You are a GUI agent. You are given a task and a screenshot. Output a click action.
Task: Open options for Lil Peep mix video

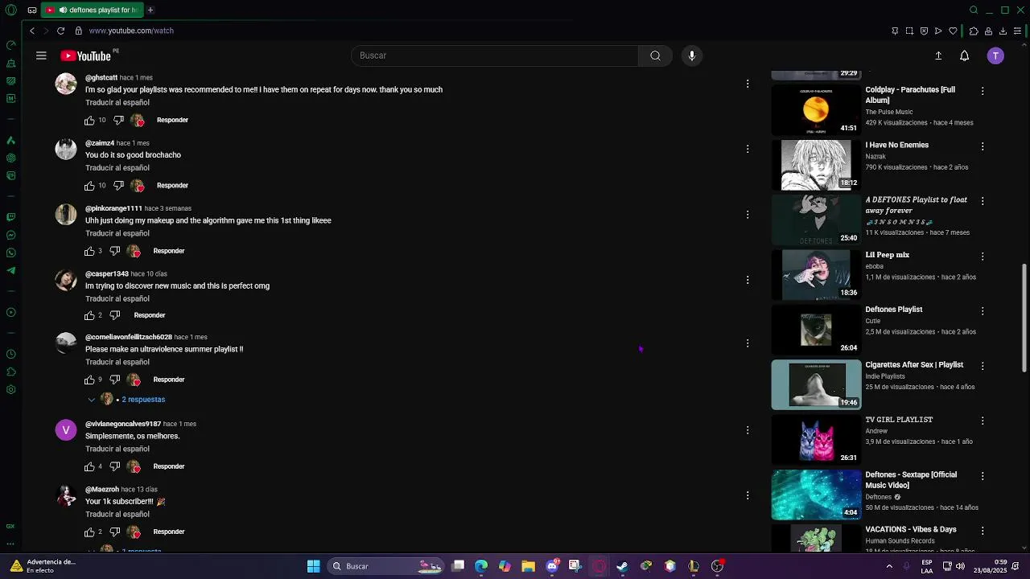point(983,256)
